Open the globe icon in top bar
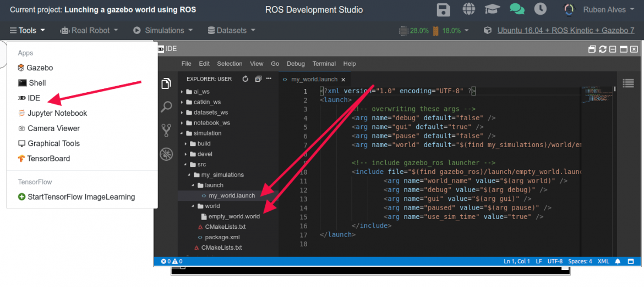This screenshot has height=287, width=644. (x=468, y=9)
